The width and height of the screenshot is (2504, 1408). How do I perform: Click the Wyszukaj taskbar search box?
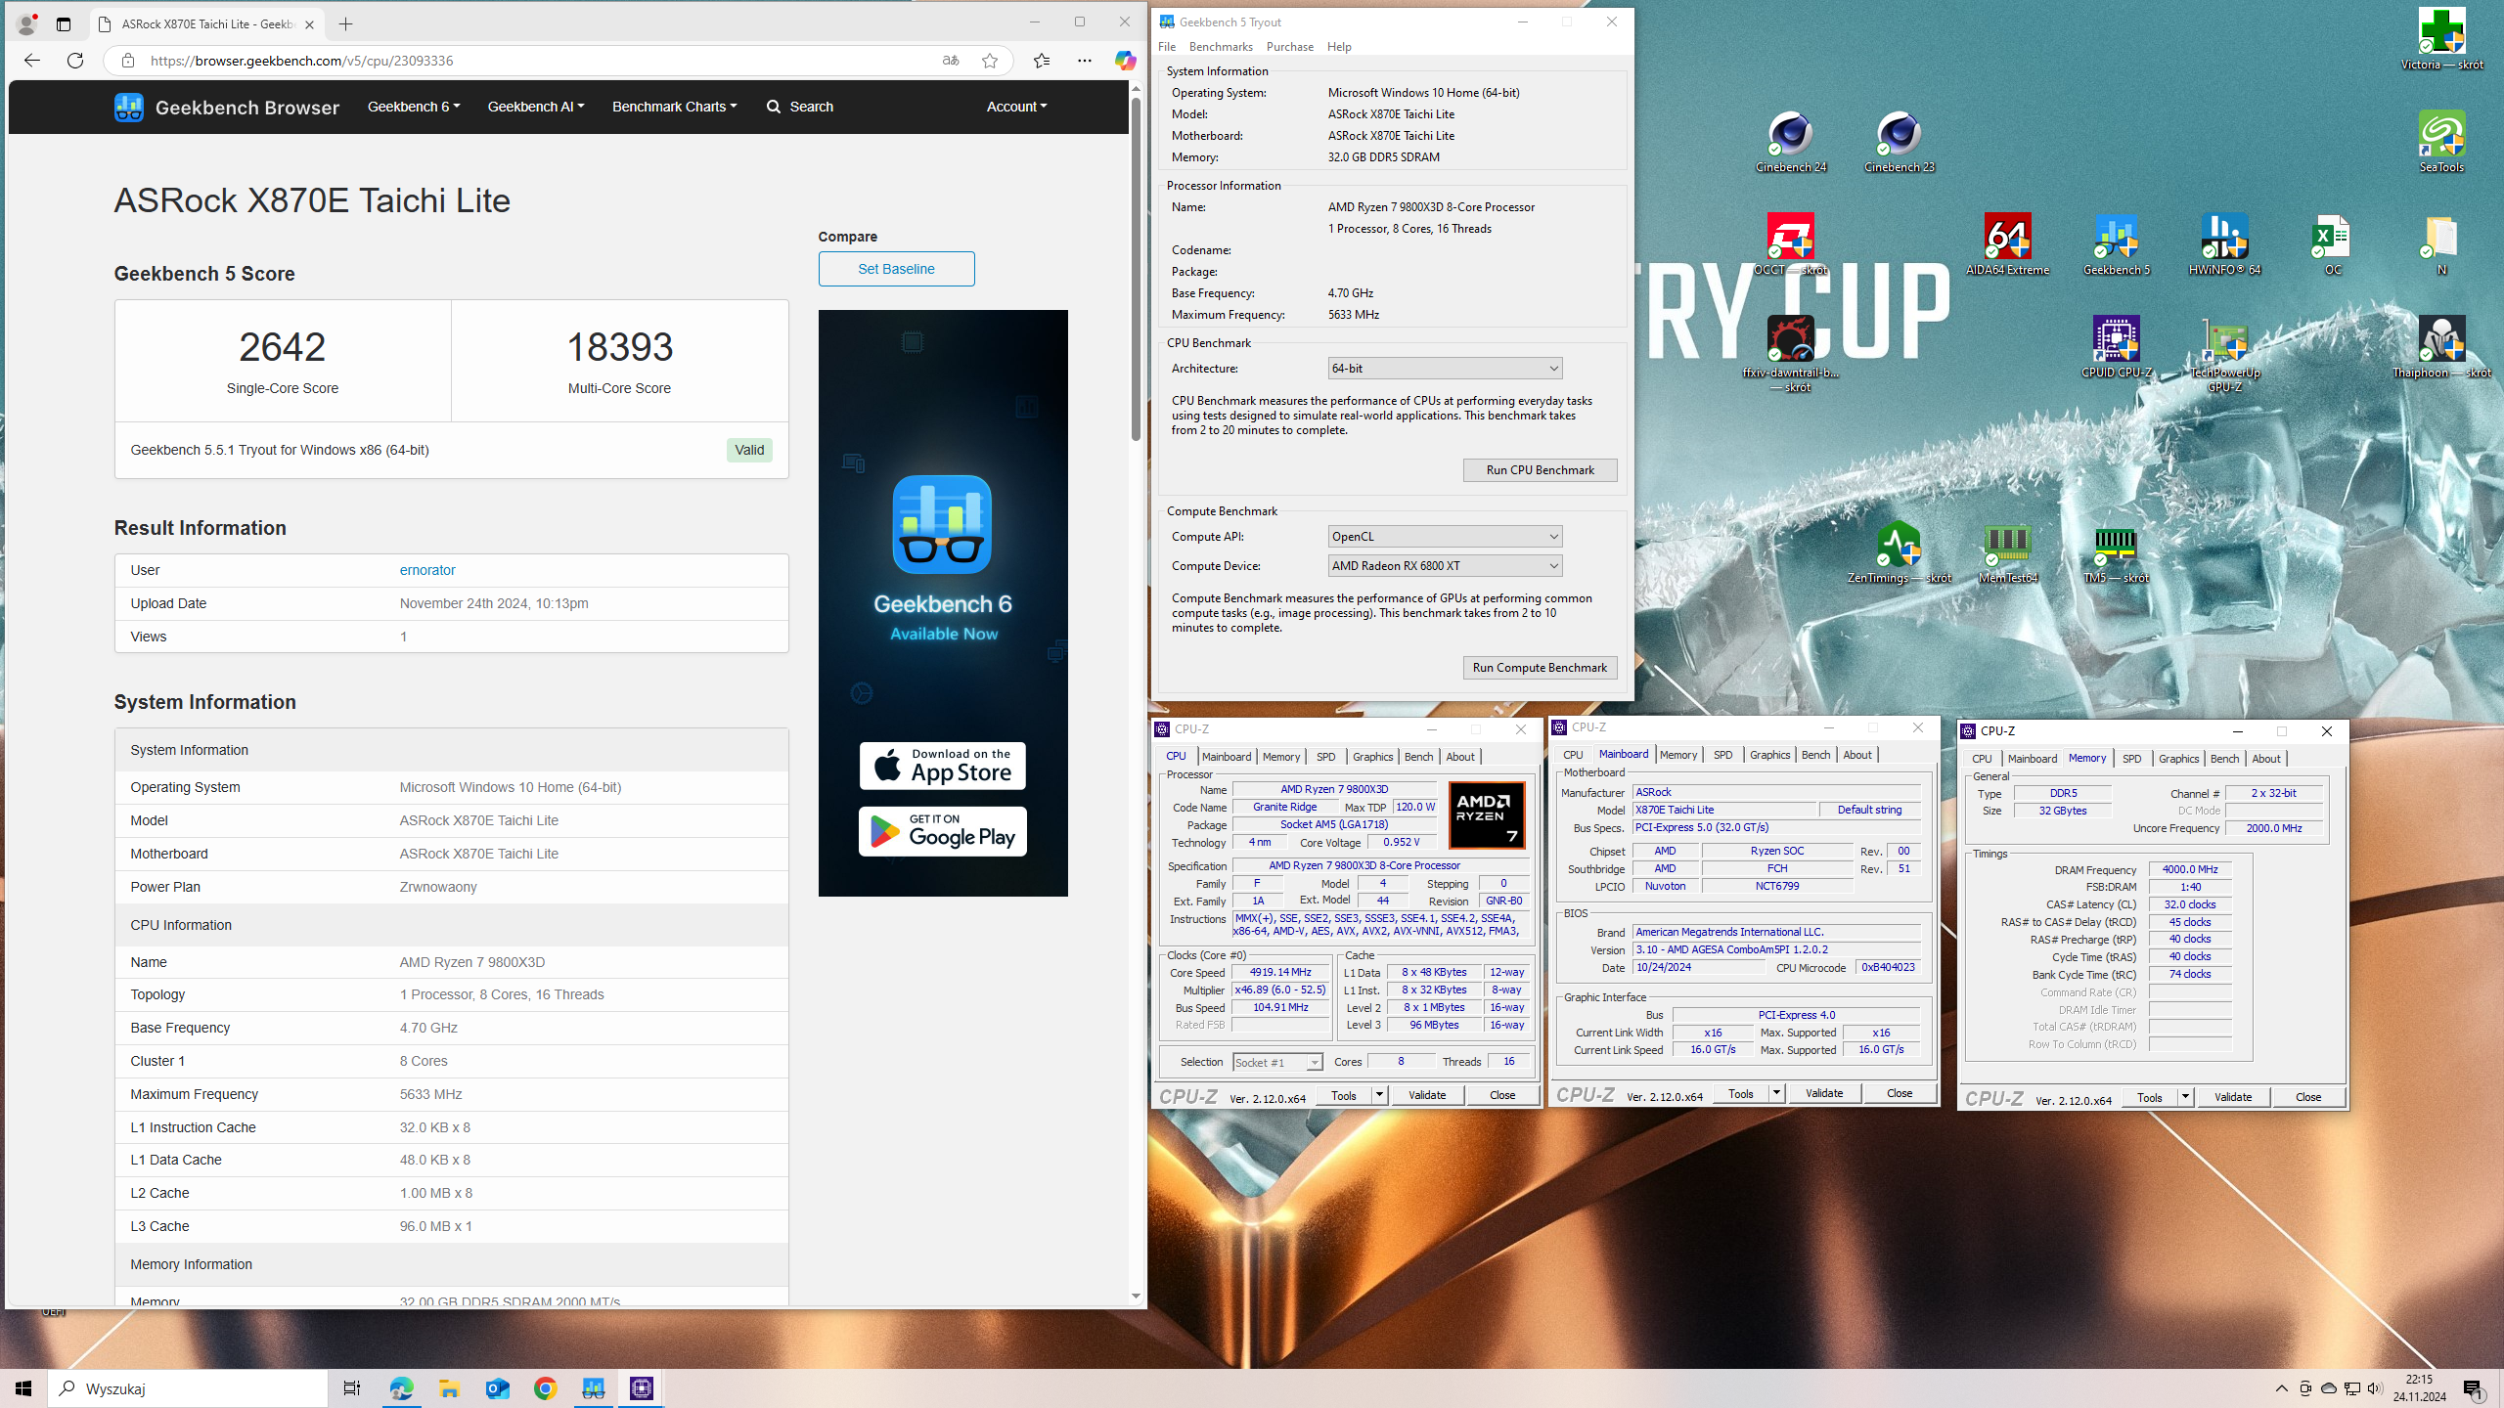click(188, 1388)
